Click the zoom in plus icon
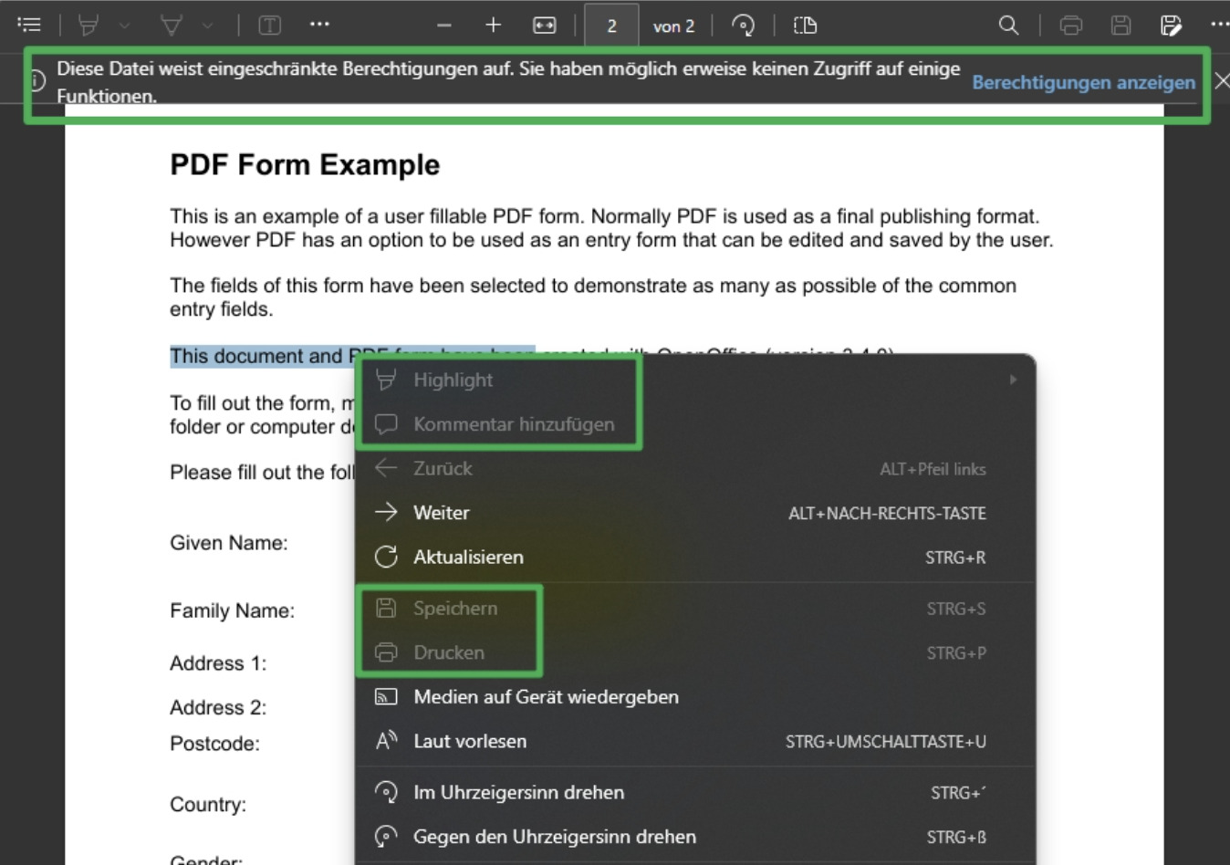The image size is (1230, 865). [494, 26]
